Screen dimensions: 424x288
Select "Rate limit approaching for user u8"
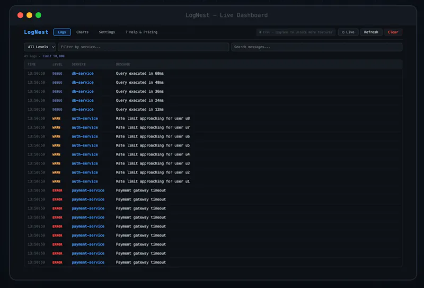[153, 118]
